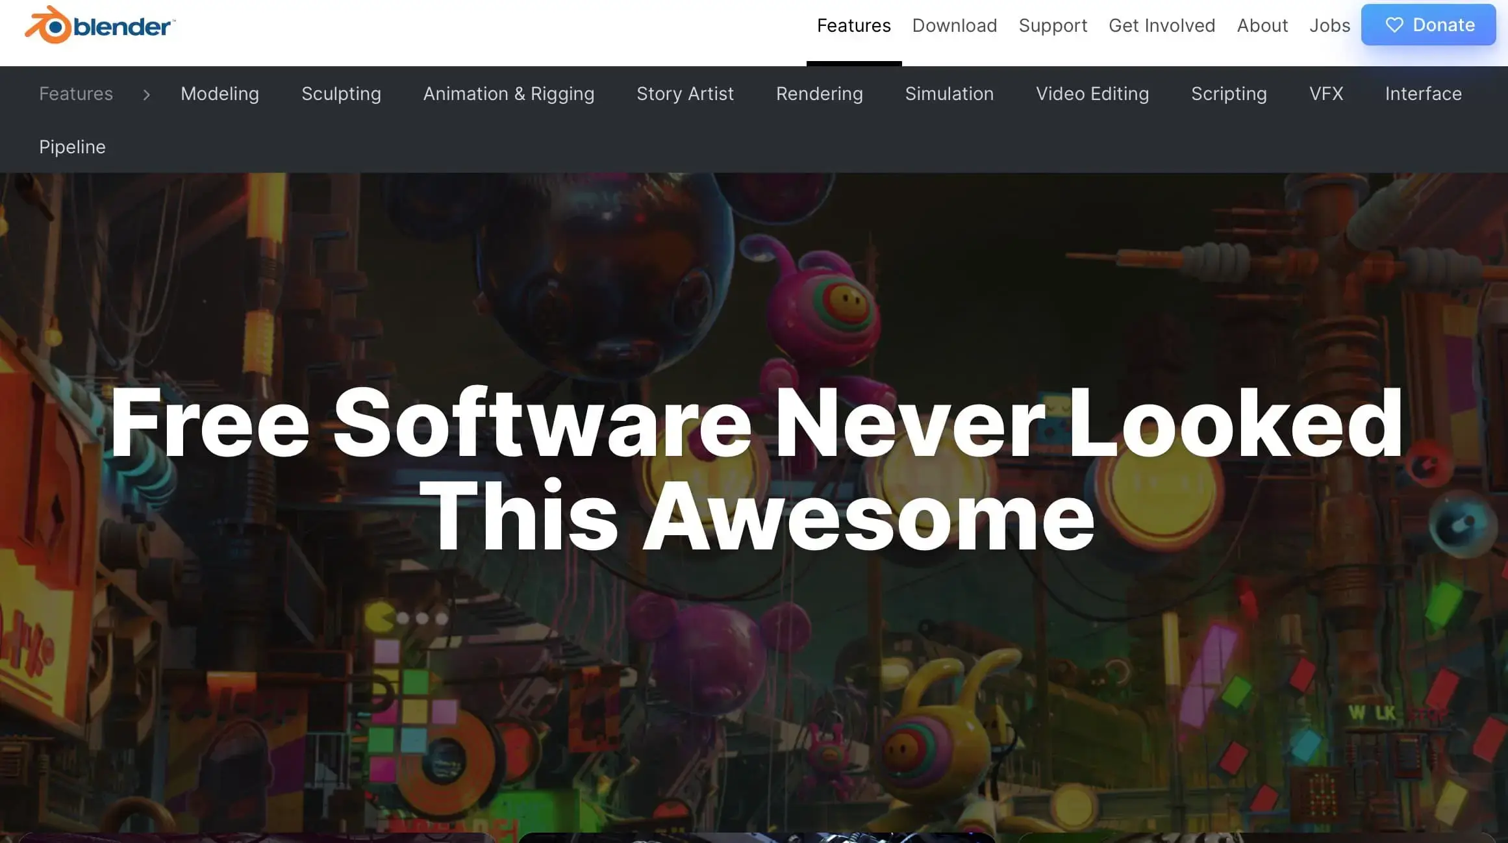Open the VFX section
This screenshot has width=1508, height=843.
[x=1326, y=94]
